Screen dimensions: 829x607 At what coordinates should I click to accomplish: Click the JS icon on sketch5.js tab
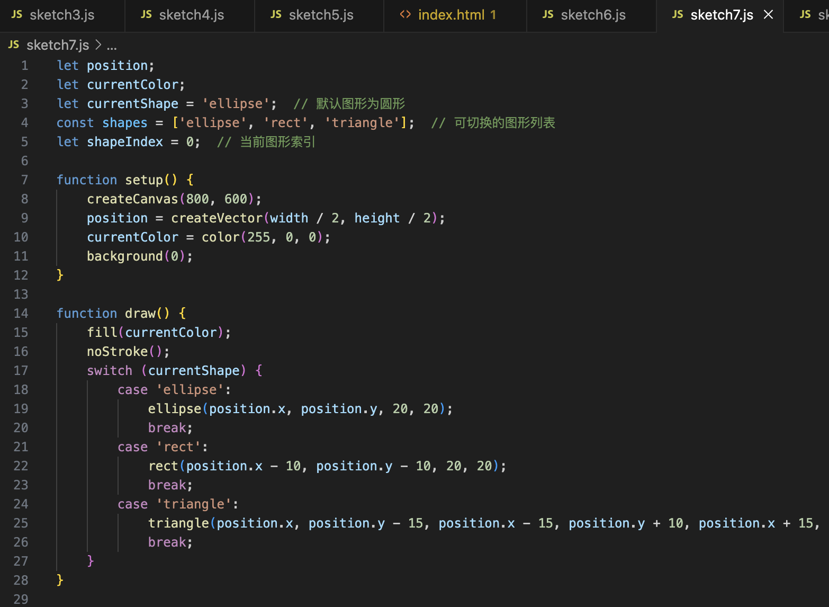(275, 14)
